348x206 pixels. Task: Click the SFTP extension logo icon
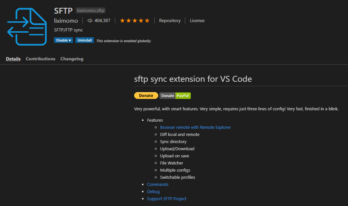click(27, 26)
